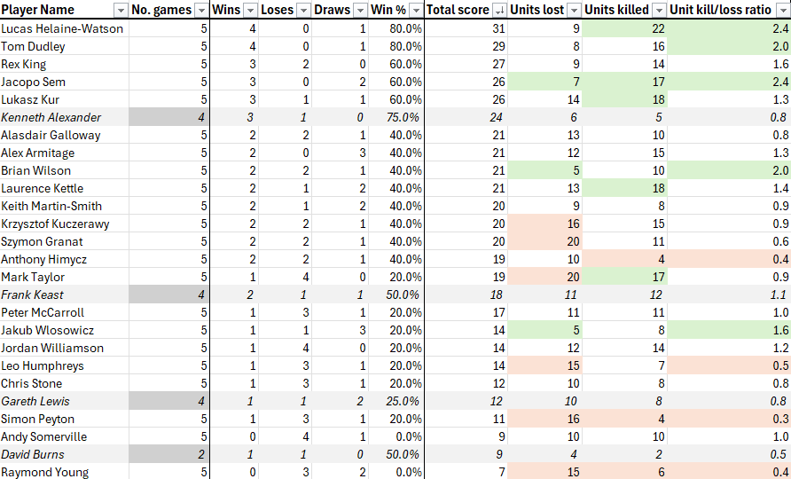Open the Player Name filter dropdown
The height and width of the screenshot is (479, 791).
click(121, 10)
